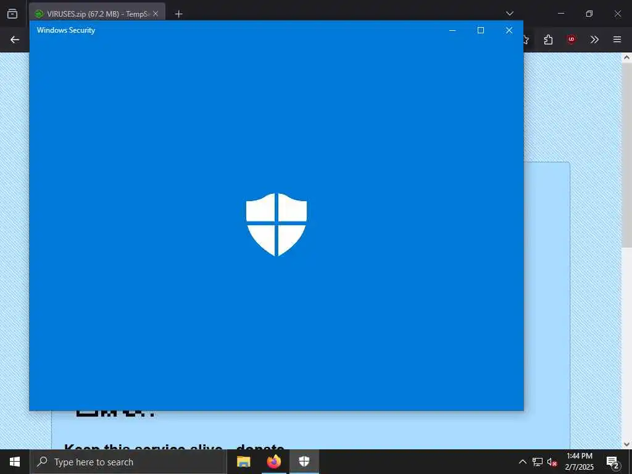The image size is (632, 474).
Task: Close the Windows Security window
Action: pyautogui.click(x=509, y=30)
